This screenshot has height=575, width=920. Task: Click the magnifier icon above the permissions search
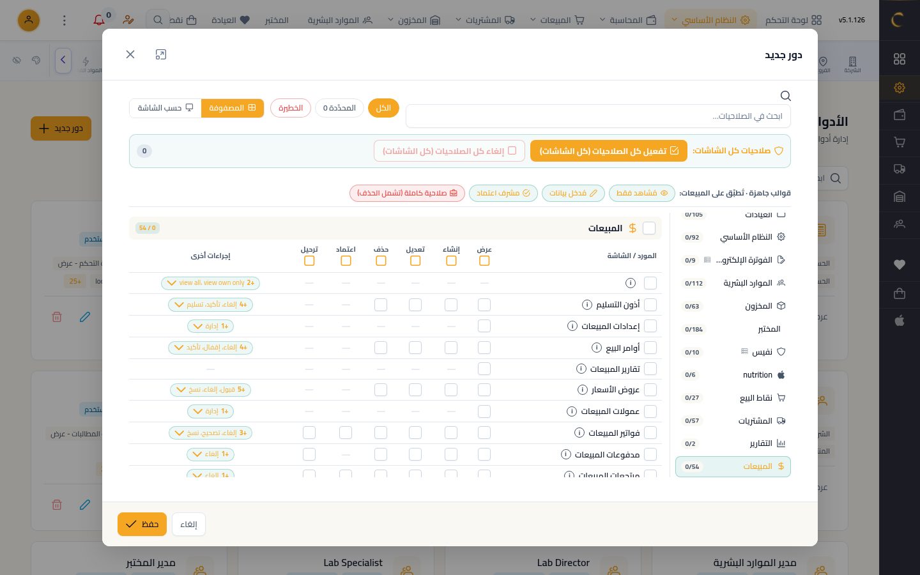(x=786, y=96)
